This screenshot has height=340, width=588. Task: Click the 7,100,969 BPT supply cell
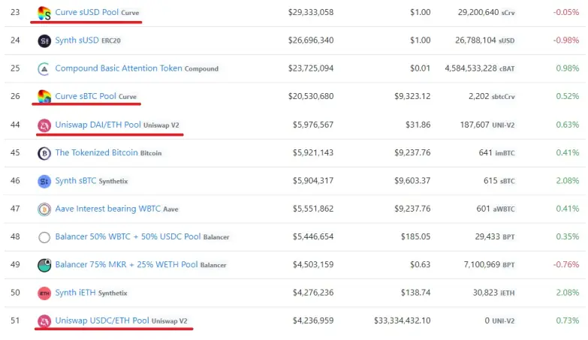coord(490,265)
